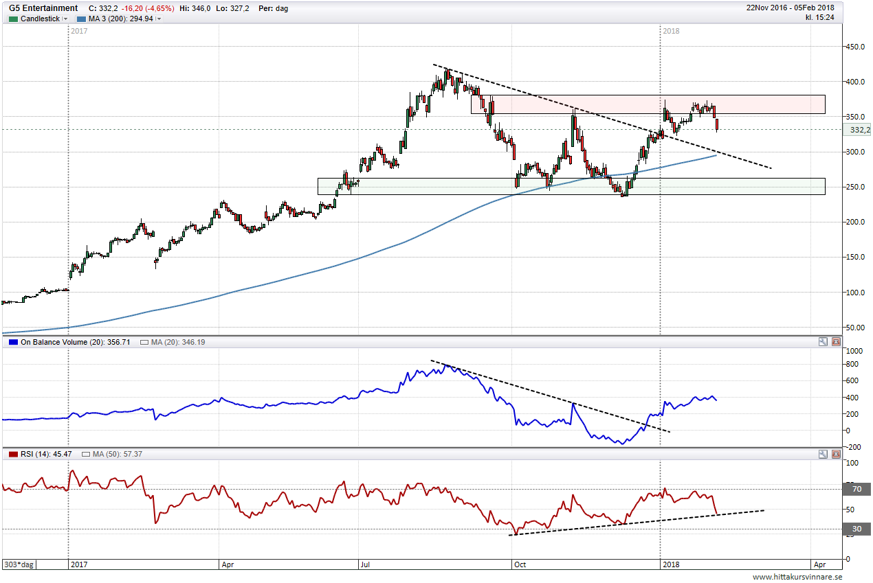873x583 pixels.
Task: Close the On Balance Volume indicator panel
Action: pos(836,341)
